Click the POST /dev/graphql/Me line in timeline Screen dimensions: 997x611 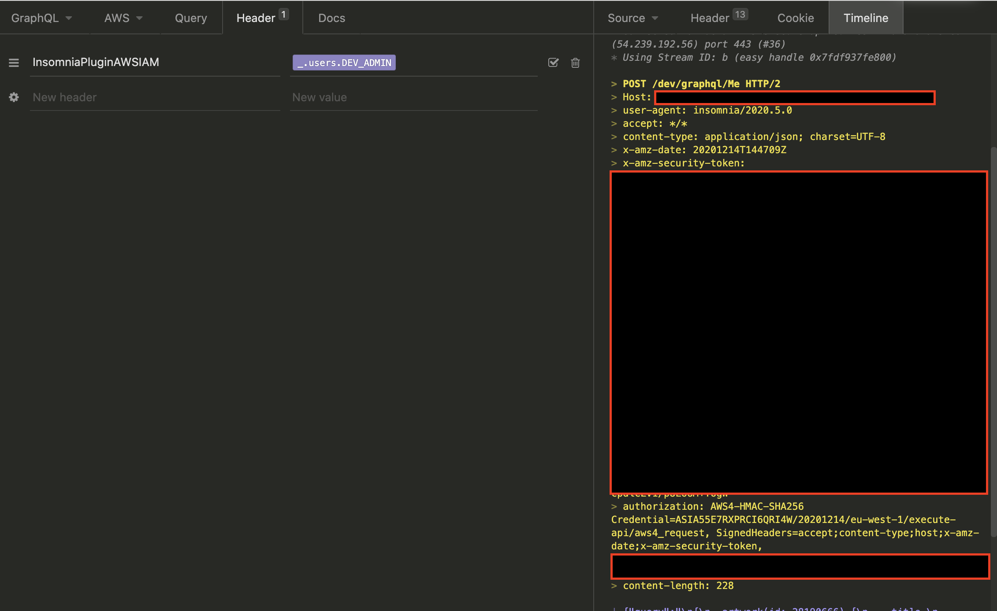[701, 84]
